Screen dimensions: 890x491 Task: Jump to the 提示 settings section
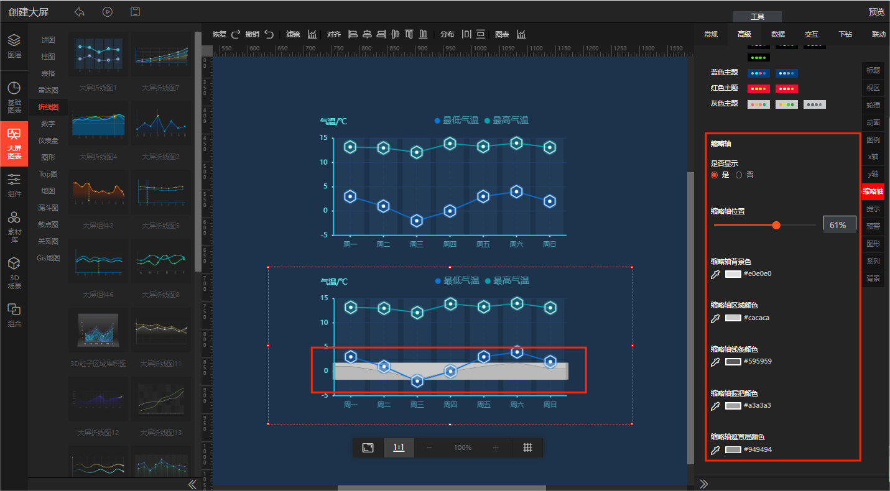(873, 209)
